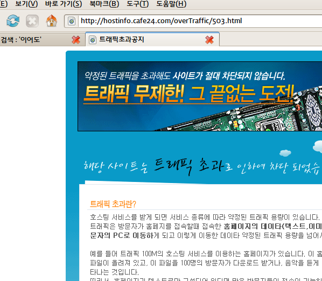Open the 북마크(B) menu

(104, 4)
